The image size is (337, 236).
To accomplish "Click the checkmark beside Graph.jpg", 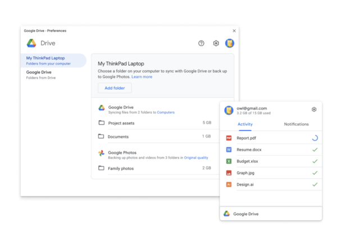I will [x=315, y=173].
